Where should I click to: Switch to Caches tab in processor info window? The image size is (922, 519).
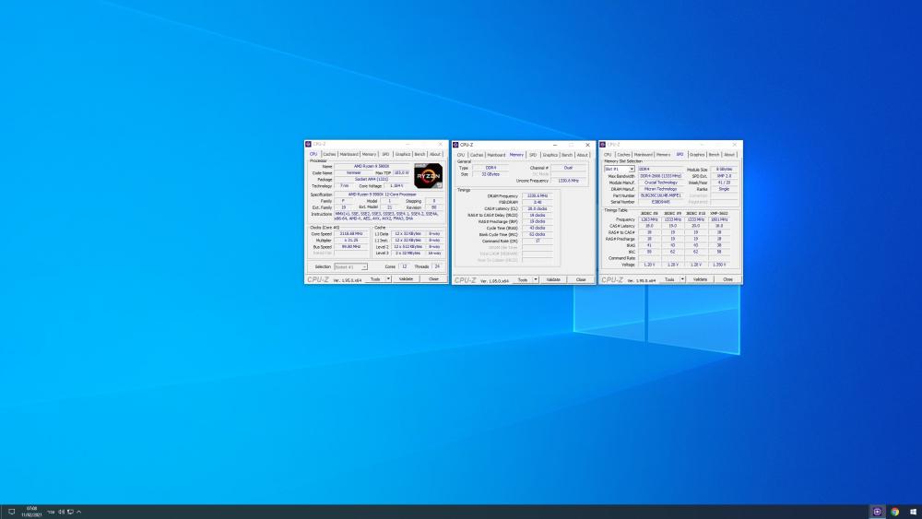(329, 155)
